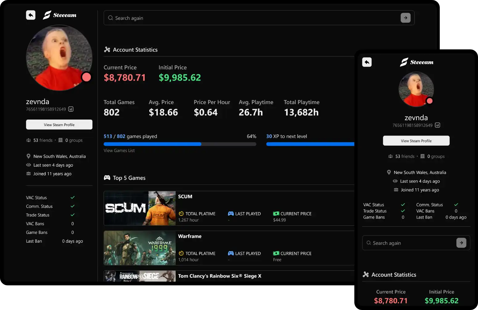Click the back arrow in the mobile view
Screen dimensions: 478x310
pyautogui.click(x=367, y=62)
